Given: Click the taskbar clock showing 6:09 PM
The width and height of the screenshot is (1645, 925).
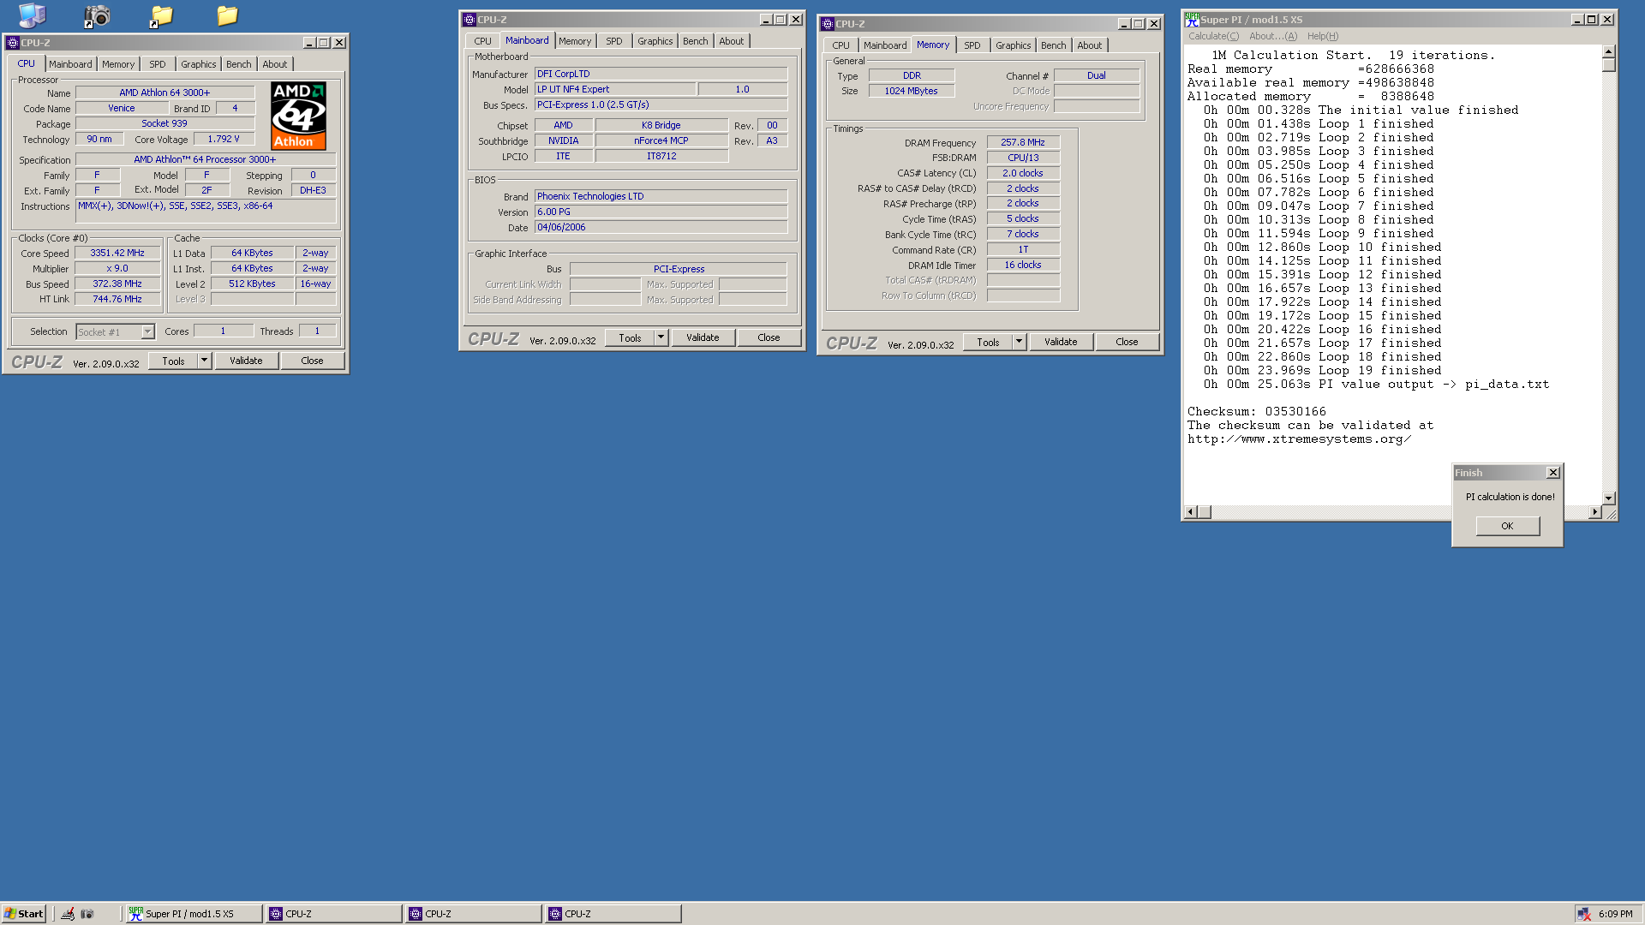Looking at the screenshot, I should click(1615, 914).
